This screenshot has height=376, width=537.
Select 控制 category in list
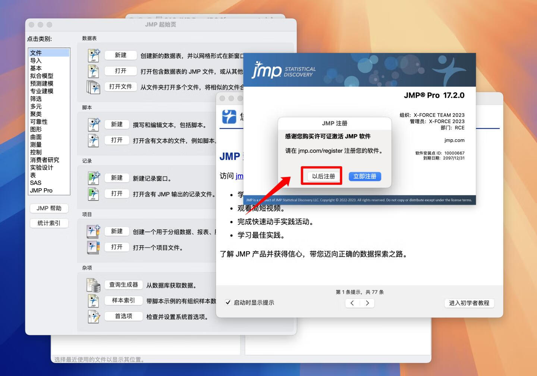pyautogui.click(x=49, y=152)
